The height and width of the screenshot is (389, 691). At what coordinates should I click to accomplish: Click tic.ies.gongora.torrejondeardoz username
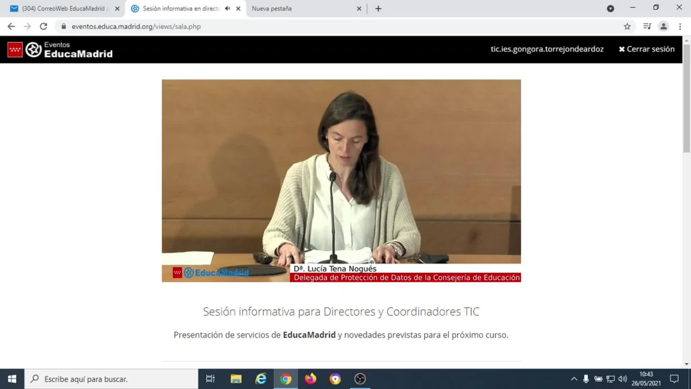[547, 49]
